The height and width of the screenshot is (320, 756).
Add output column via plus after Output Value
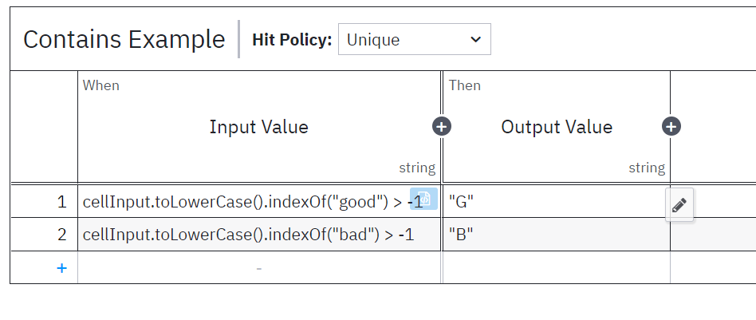(671, 127)
